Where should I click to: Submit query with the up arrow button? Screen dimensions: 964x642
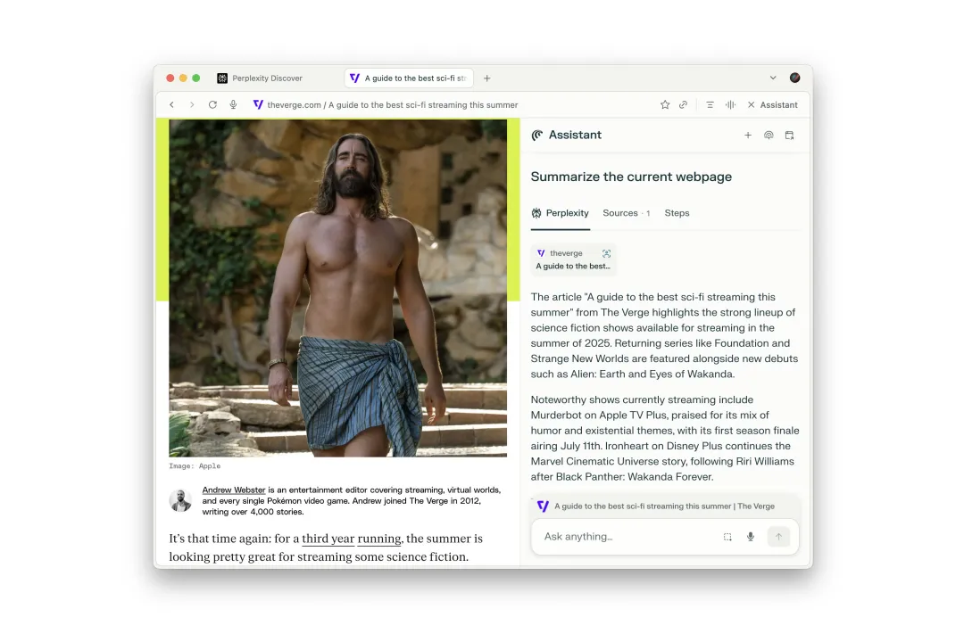click(778, 537)
